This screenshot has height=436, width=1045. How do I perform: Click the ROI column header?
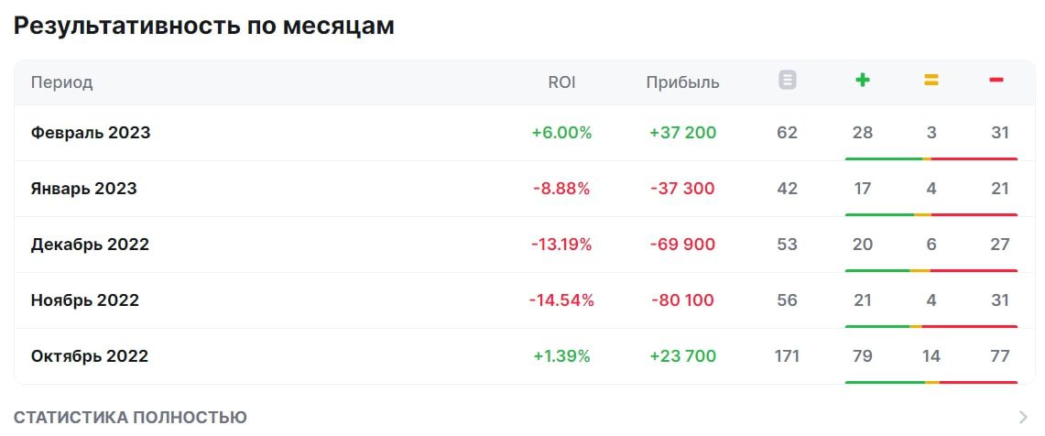pos(561,82)
